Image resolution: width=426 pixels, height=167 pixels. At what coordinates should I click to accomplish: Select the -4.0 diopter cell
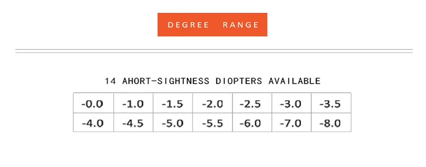click(93, 122)
